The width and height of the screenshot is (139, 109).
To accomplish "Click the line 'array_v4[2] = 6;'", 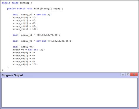I will [24, 59].
